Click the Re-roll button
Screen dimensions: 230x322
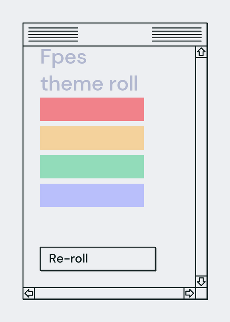tap(98, 259)
